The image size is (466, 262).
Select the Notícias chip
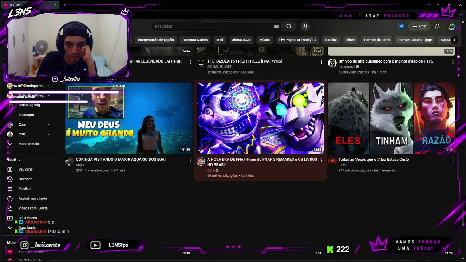[x=331, y=40]
